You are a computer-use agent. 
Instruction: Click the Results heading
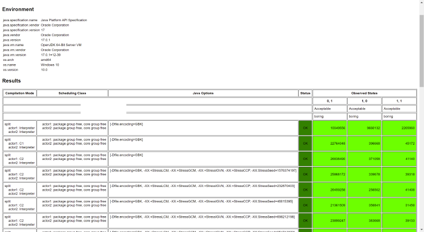pos(12,81)
